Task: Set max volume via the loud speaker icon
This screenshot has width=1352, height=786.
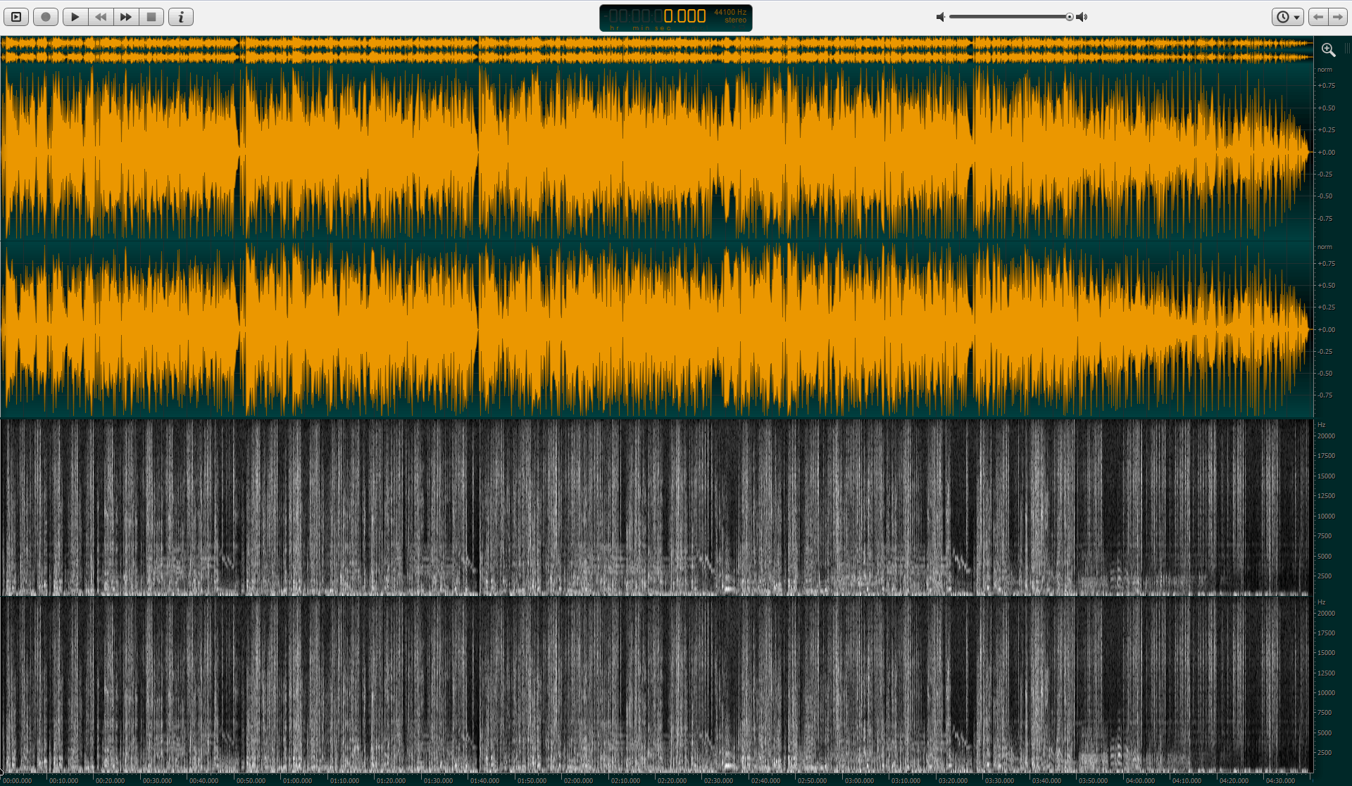Action: [1082, 17]
